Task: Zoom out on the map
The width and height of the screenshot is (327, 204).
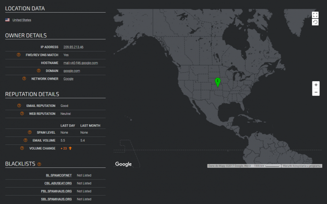Action: pyautogui.click(x=316, y=92)
